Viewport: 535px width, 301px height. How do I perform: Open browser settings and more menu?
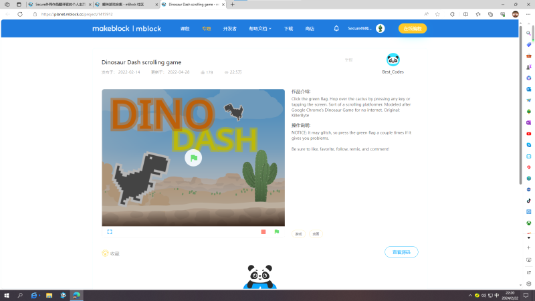pos(528,14)
